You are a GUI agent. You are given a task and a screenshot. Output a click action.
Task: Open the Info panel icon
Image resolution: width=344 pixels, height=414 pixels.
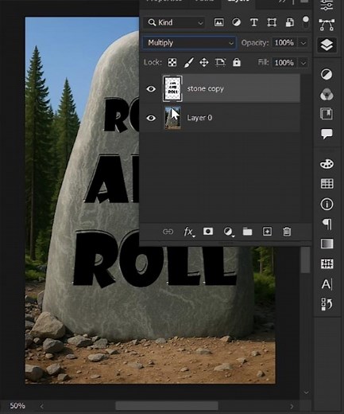pyautogui.click(x=327, y=205)
